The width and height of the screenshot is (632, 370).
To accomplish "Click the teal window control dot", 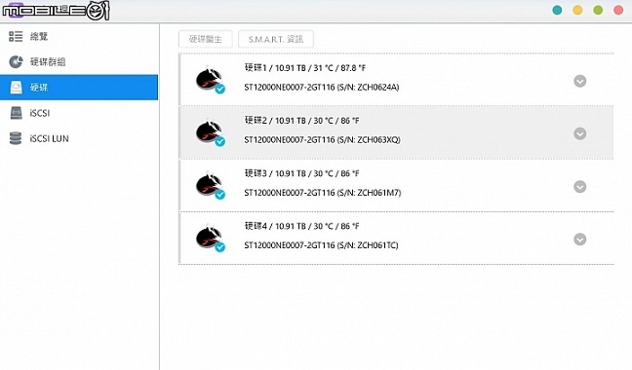I will 557,10.
